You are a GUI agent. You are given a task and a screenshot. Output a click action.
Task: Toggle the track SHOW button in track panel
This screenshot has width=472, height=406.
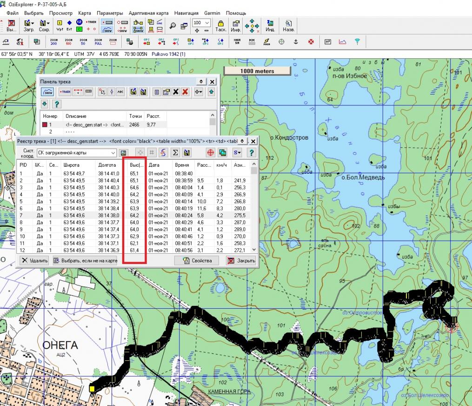click(x=48, y=92)
